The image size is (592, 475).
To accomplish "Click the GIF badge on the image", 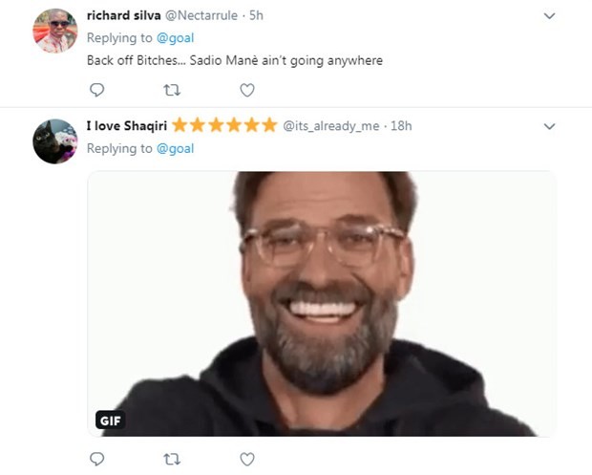I will pos(110,419).
